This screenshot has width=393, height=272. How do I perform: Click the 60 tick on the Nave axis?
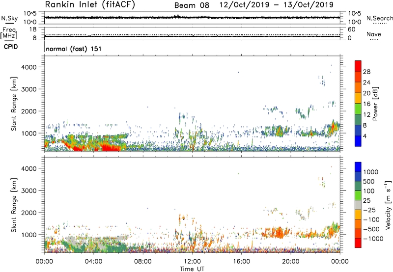tap(352, 29)
